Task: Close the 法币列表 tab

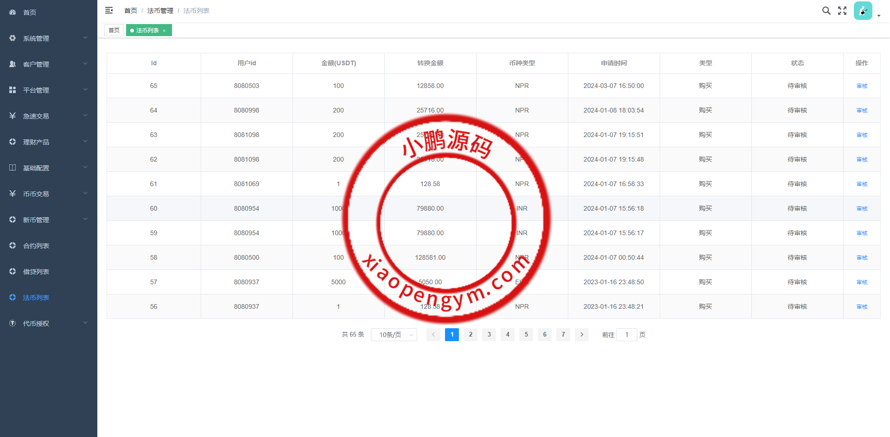Action: pyautogui.click(x=165, y=30)
